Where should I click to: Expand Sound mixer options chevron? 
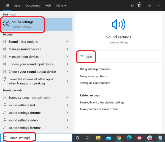point(67,42)
